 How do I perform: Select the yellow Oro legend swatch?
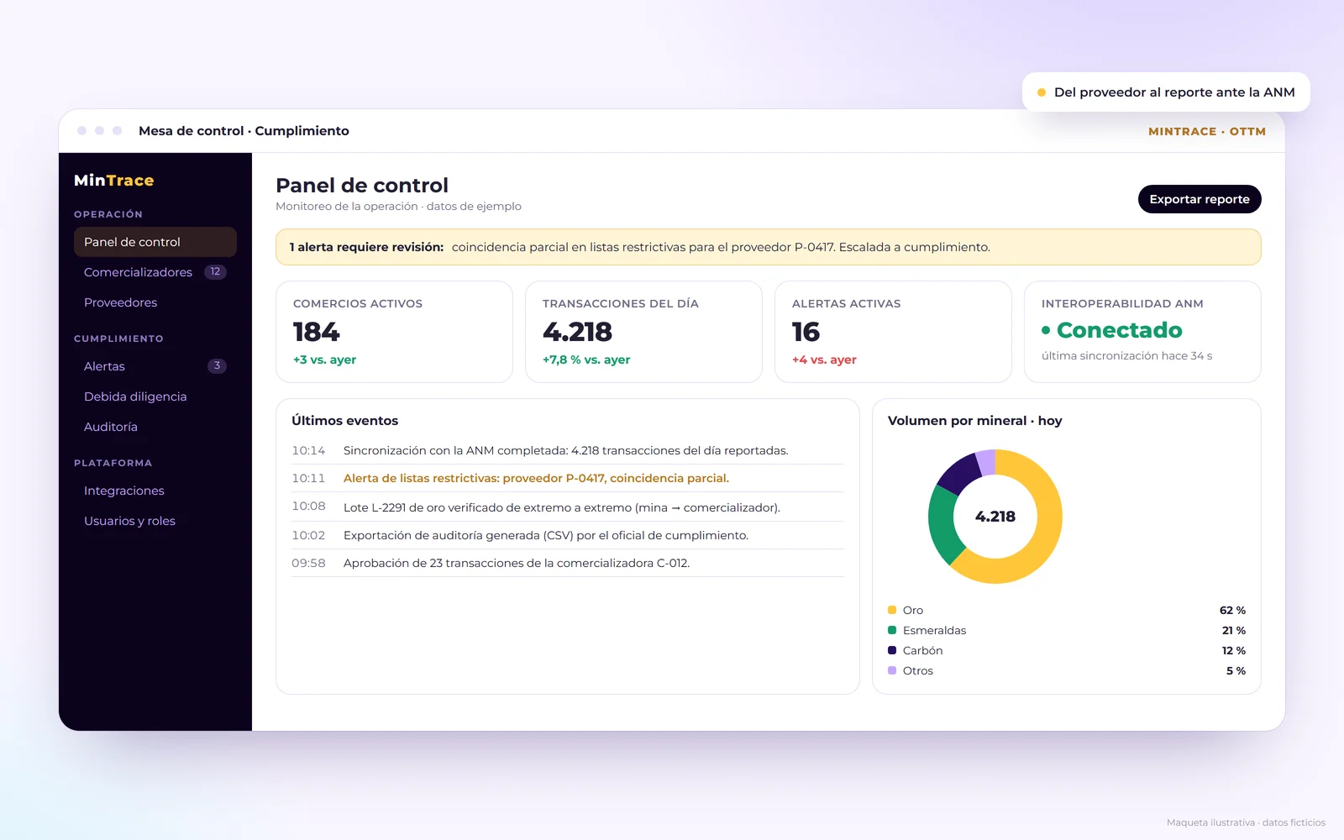coord(892,610)
